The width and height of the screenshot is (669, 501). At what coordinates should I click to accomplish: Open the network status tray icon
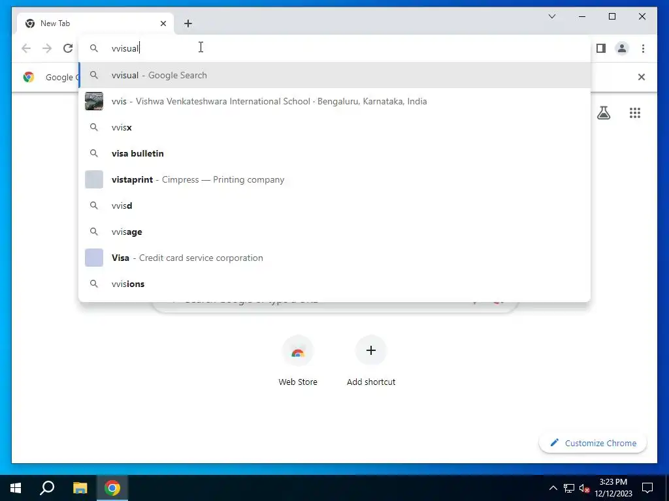click(x=569, y=488)
